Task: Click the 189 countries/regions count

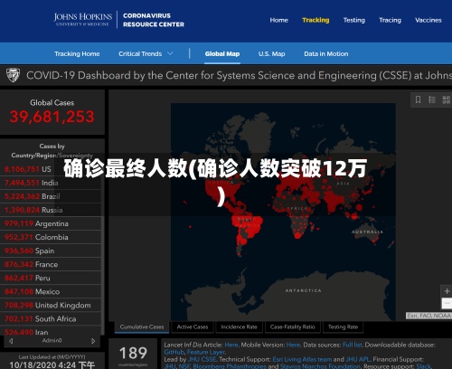Action: point(133,353)
